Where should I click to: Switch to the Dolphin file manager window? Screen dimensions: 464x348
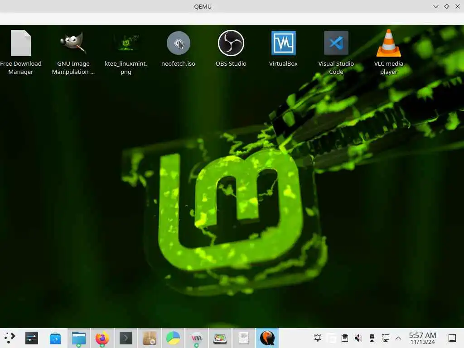coord(79,338)
